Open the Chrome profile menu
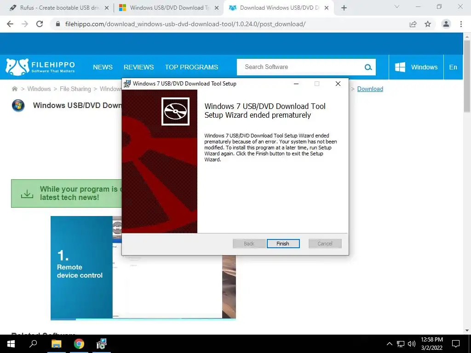Image resolution: width=471 pixels, height=353 pixels. coord(446,24)
